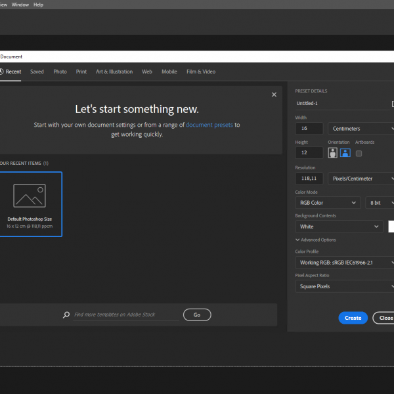Click the Adobe Stock search magnifier icon
Screen dimensions: 394x394
(66, 315)
